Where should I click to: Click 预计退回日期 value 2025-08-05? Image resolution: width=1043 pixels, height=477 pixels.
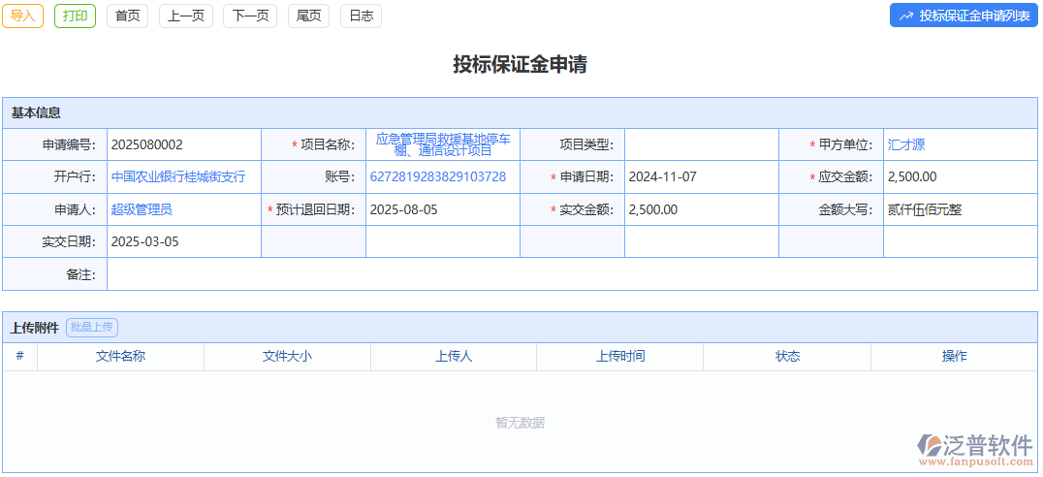404,209
